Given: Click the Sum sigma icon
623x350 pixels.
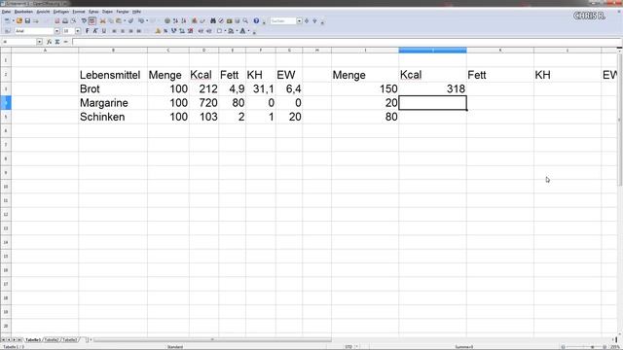Looking at the screenshot, I should pos(57,42).
